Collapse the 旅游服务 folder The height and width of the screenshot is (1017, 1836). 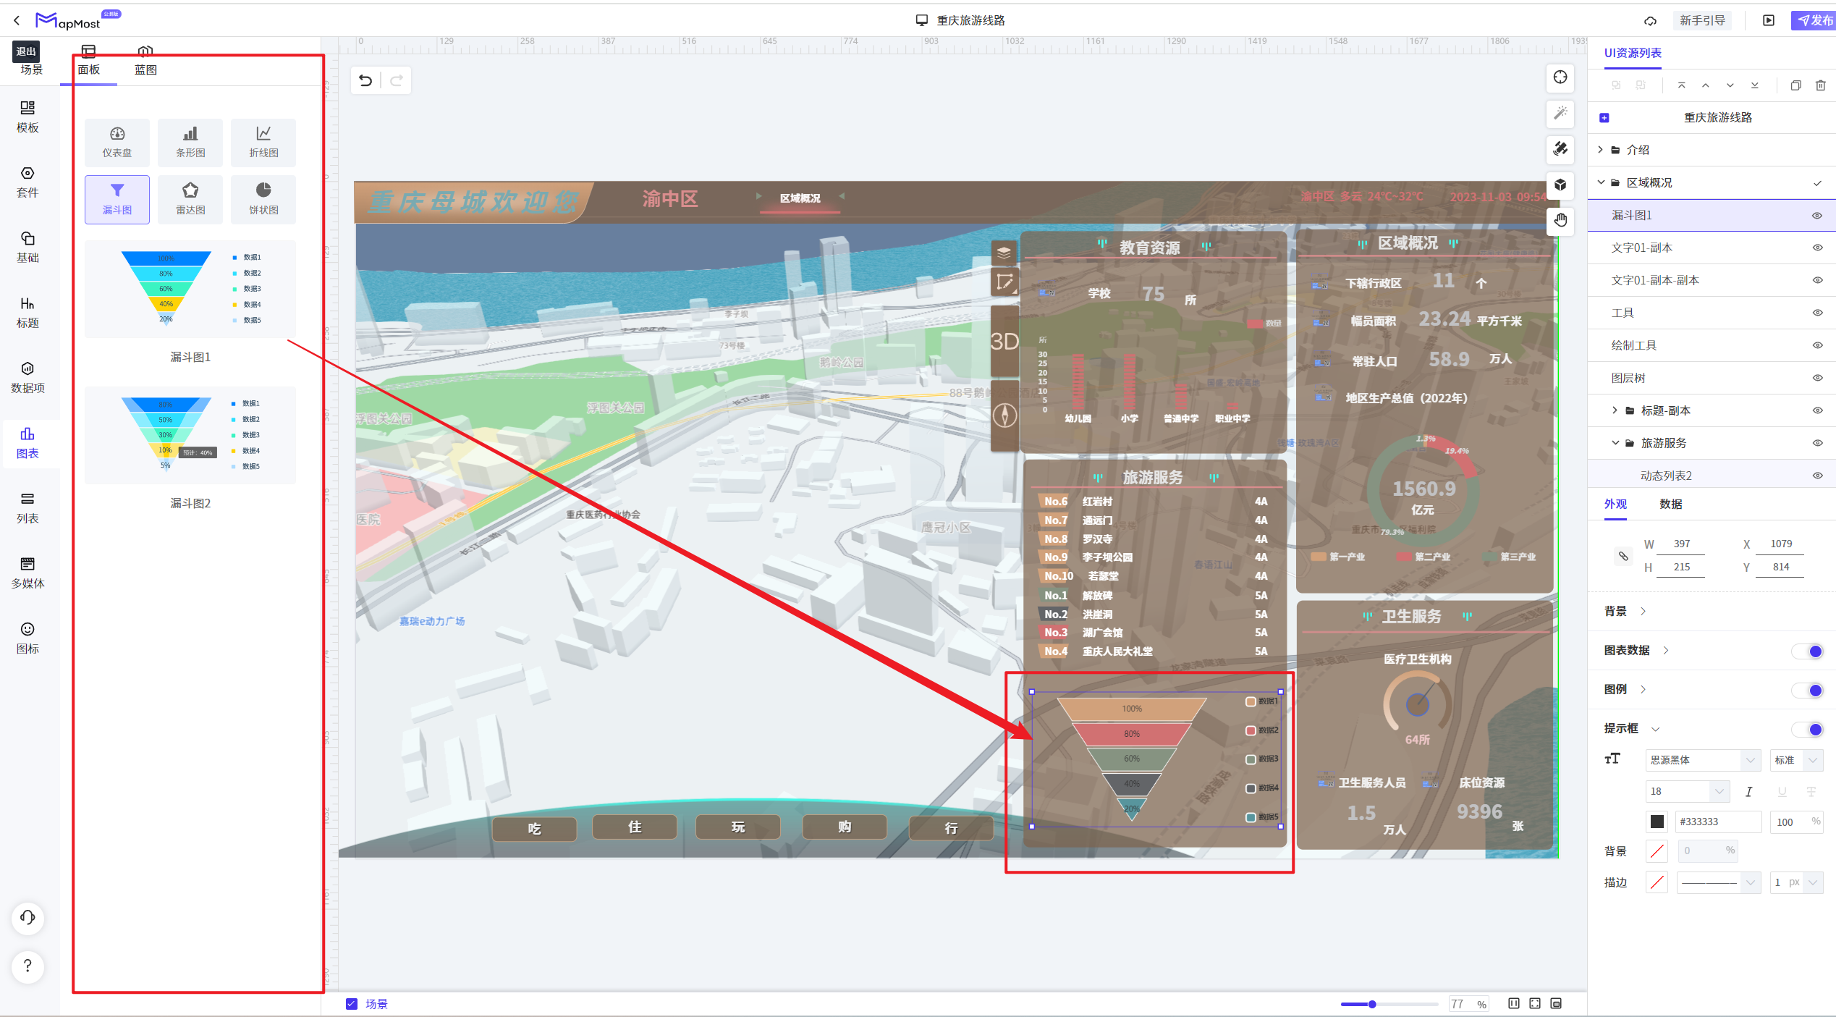tap(1615, 443)
